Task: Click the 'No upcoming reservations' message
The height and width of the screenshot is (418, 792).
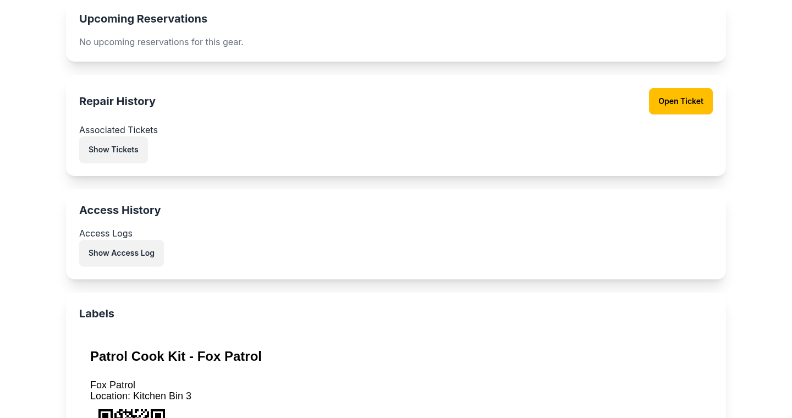Action: [x=161, y=42]
